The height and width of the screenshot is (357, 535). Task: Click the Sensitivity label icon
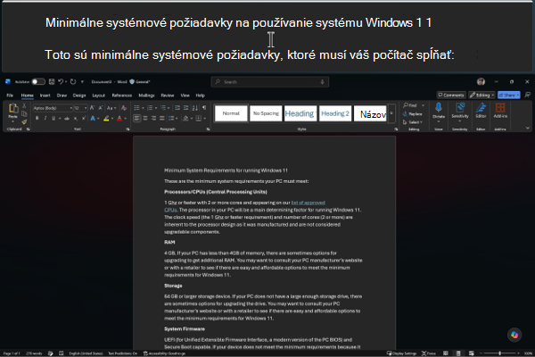(x=460, y=108)
